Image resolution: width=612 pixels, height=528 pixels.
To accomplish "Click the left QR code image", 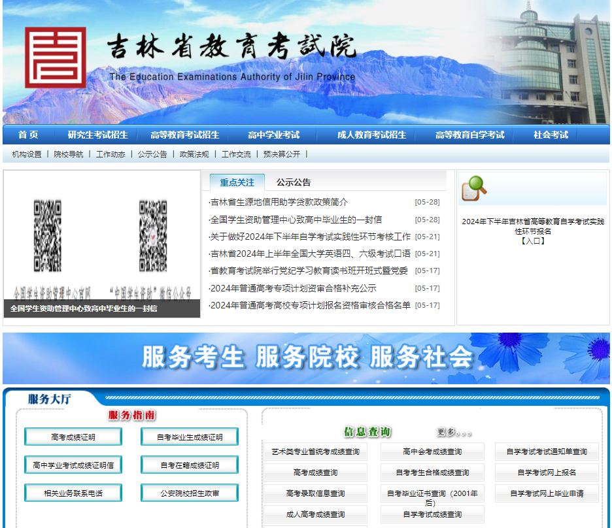I will (48, 236).
